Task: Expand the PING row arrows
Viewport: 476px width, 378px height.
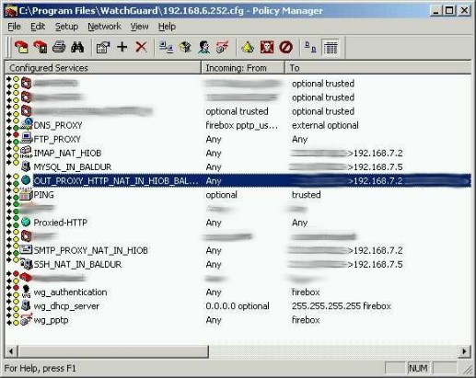Action: (9, 194)
